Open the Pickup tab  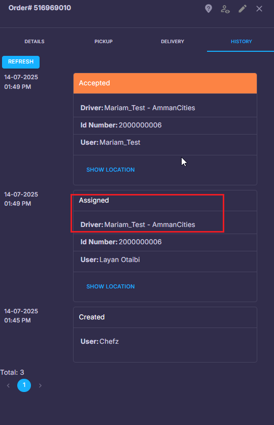[104, 42]
